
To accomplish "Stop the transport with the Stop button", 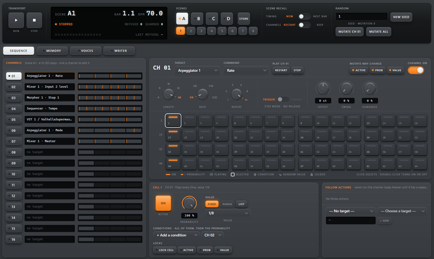I will 34,20.
